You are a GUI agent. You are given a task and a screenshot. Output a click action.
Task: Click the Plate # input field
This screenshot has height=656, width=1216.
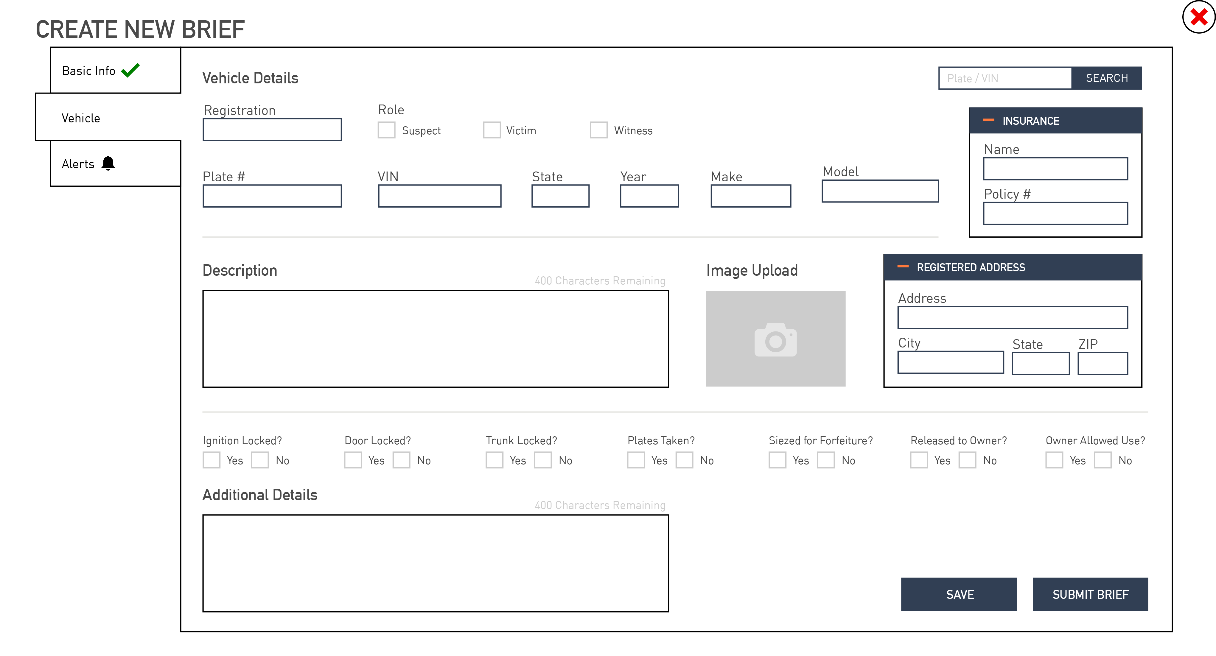pyautogui.click(x=272, y=196)
